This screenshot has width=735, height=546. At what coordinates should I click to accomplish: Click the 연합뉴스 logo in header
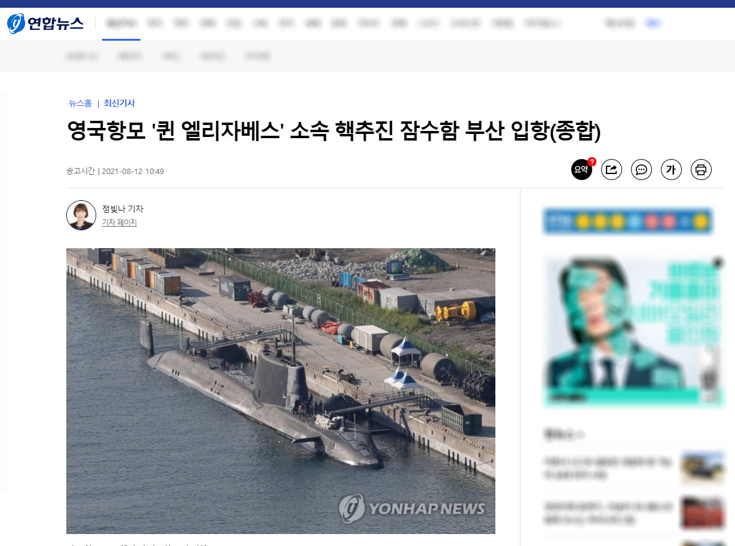click(x=45, y=23)
